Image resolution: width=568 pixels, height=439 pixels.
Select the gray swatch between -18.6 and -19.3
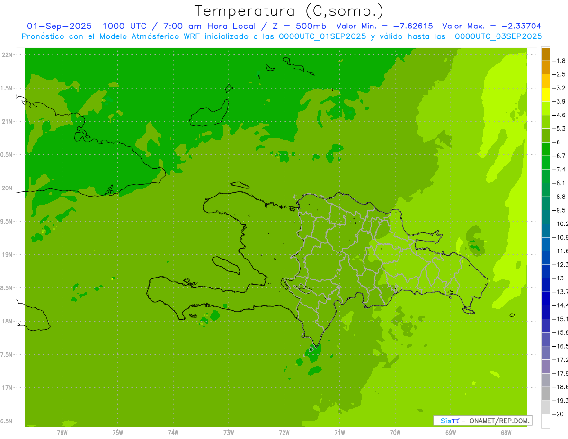pyautogui.click(x=546, y=394)
